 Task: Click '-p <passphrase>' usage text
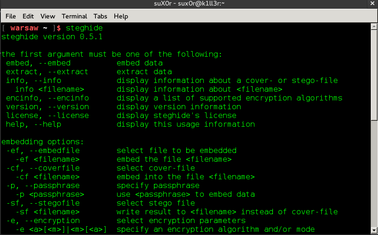pos(50,194)
